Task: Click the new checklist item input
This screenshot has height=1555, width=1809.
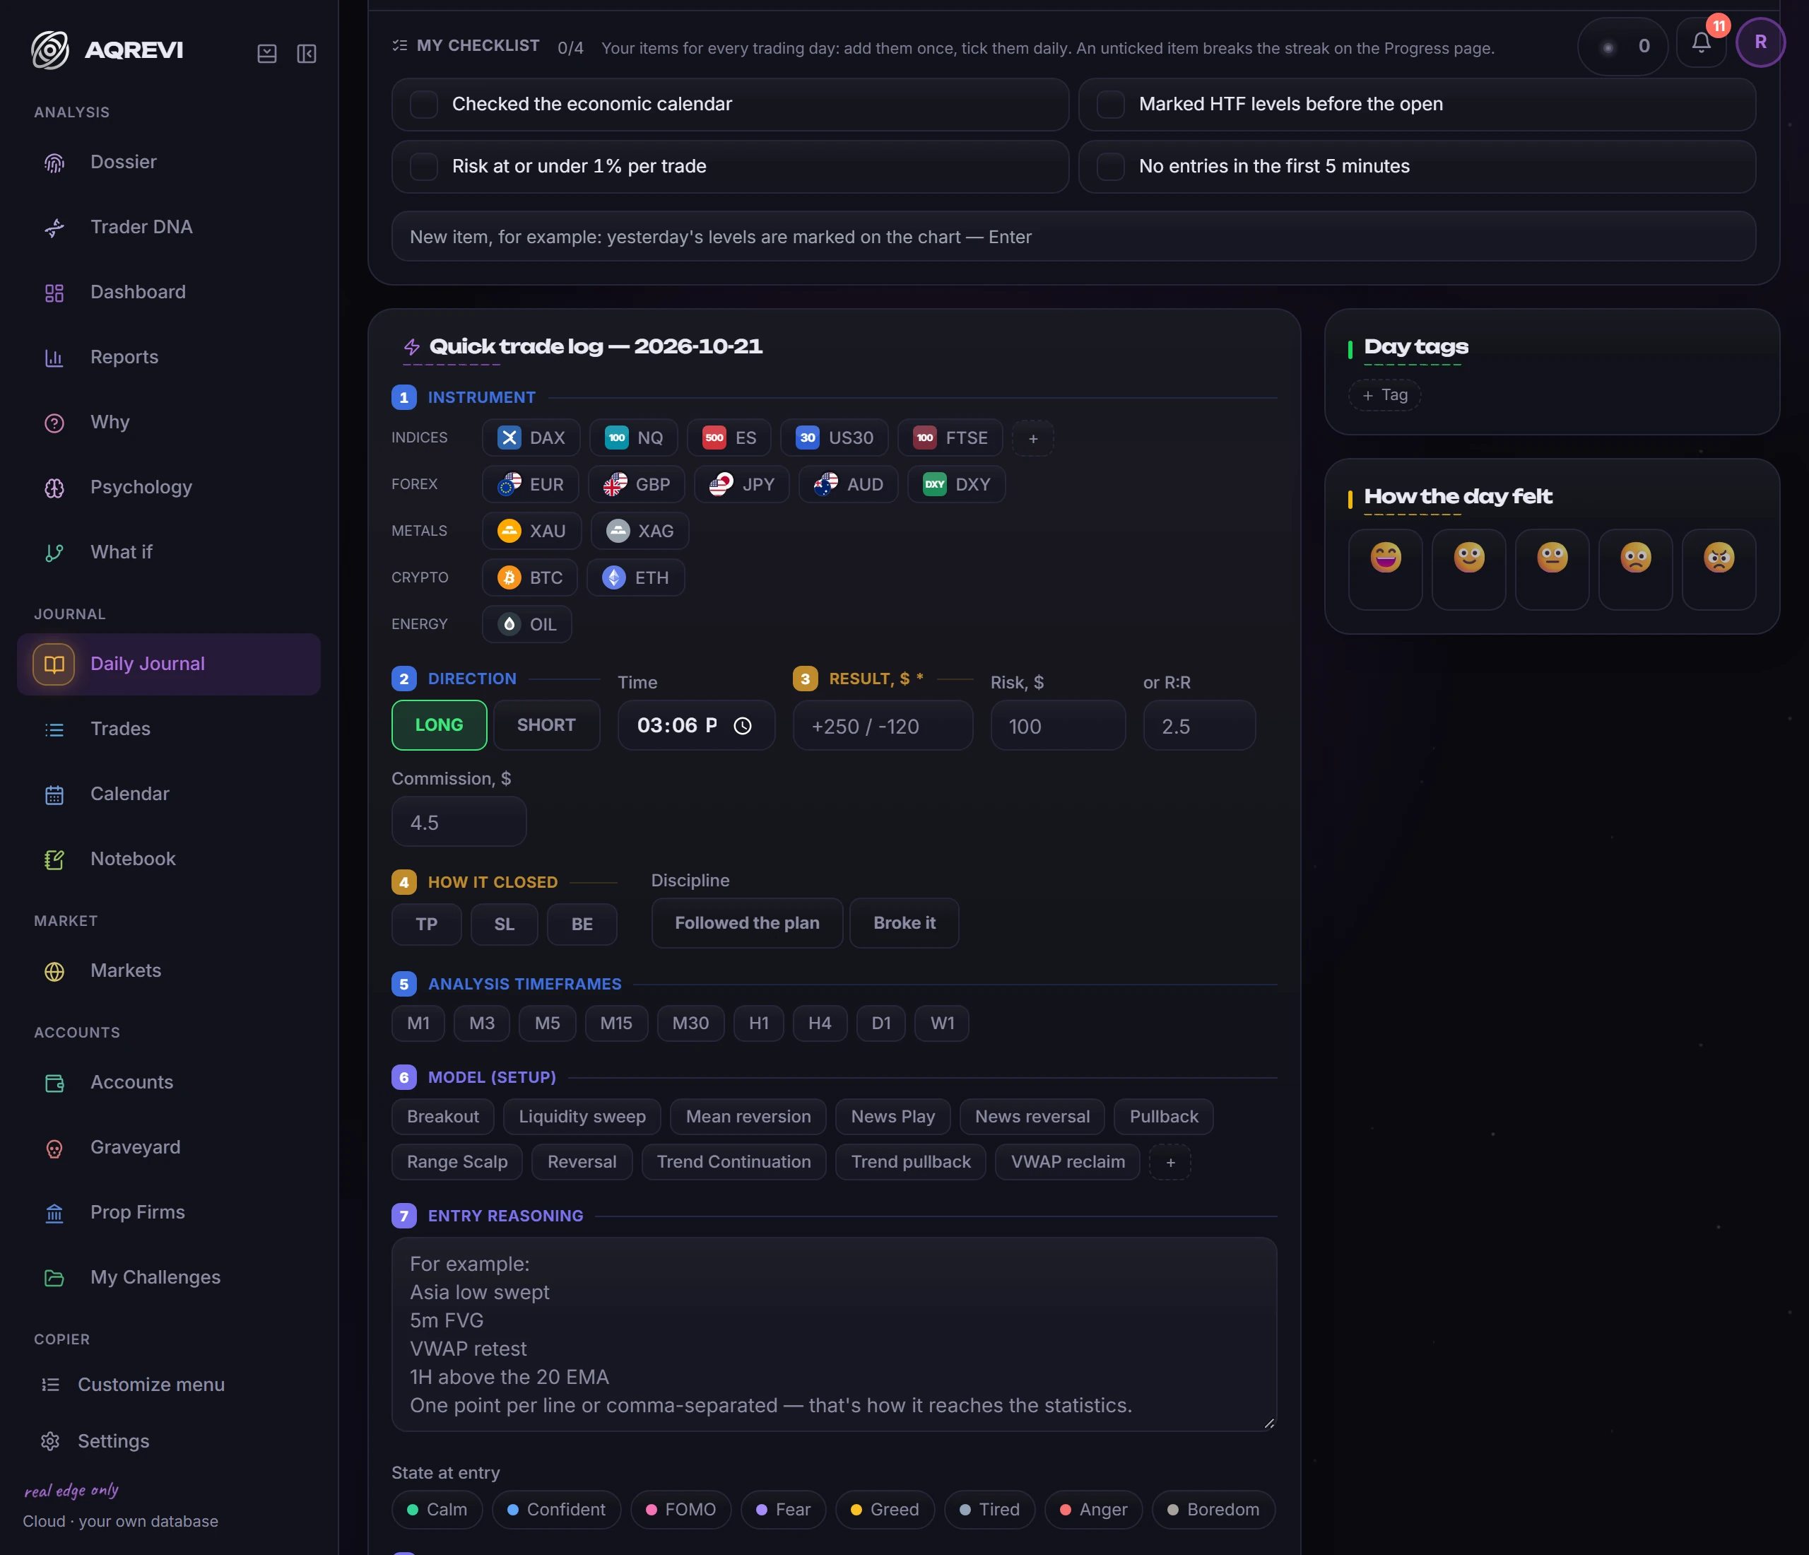Action: 1073,237
